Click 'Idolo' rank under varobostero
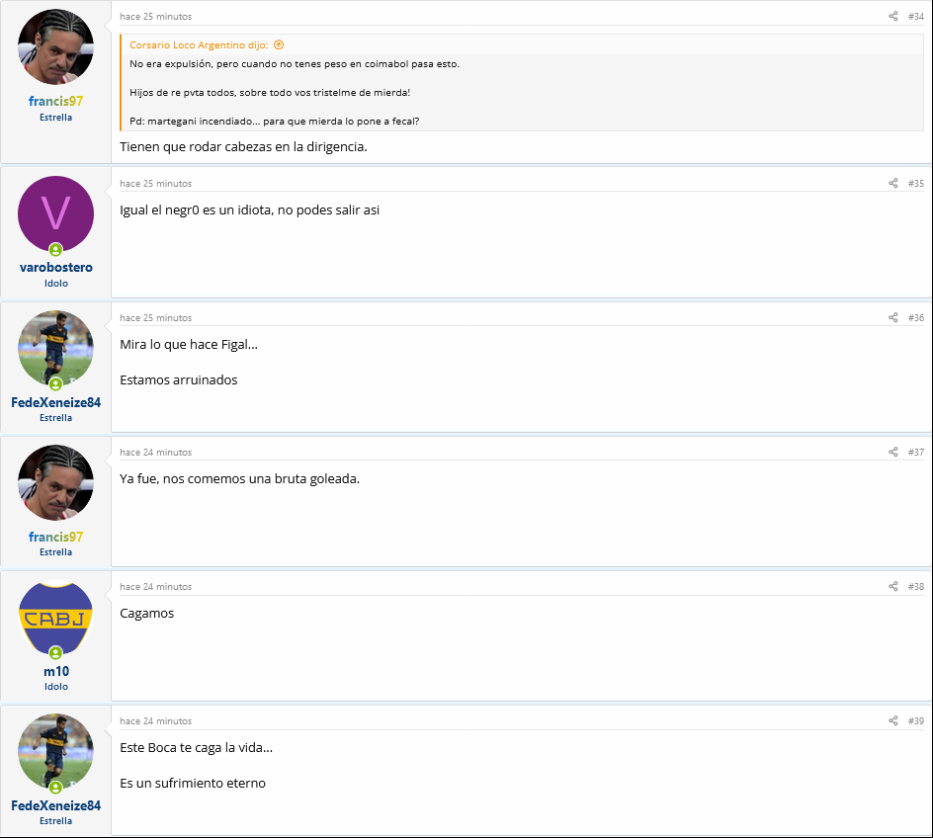The width and height of the screenshot is (933, 838). tap(56, 284)
